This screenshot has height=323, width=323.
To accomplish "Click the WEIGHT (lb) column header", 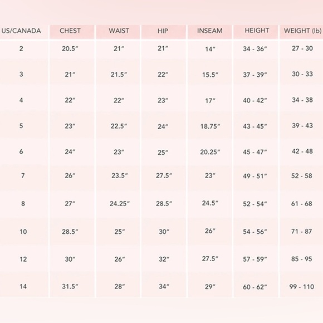I will coord(302,31).
